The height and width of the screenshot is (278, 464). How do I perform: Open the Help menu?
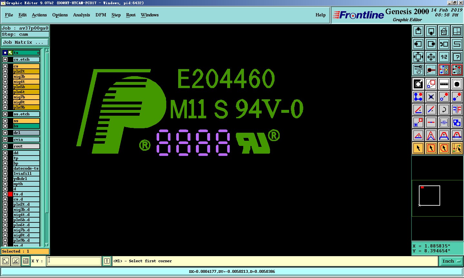click(x=321, y=15)
